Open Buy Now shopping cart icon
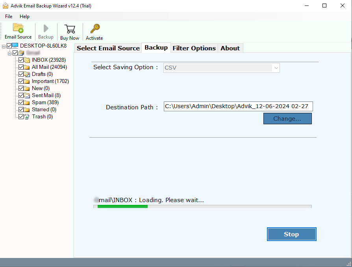The height and width of the screenshot is (267, 352). 70,29
